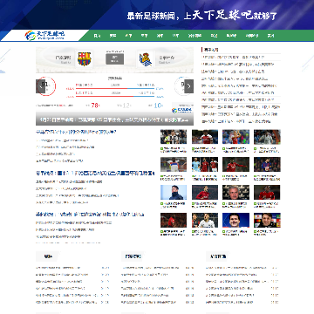The image size is (314, 314).
Task: Click the upper red-blue comparison bar
Action: click(x=114, y=88)
